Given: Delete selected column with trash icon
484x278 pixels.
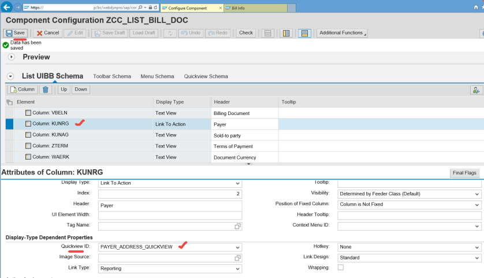Looking at the screenshot, I should point(46,90).
